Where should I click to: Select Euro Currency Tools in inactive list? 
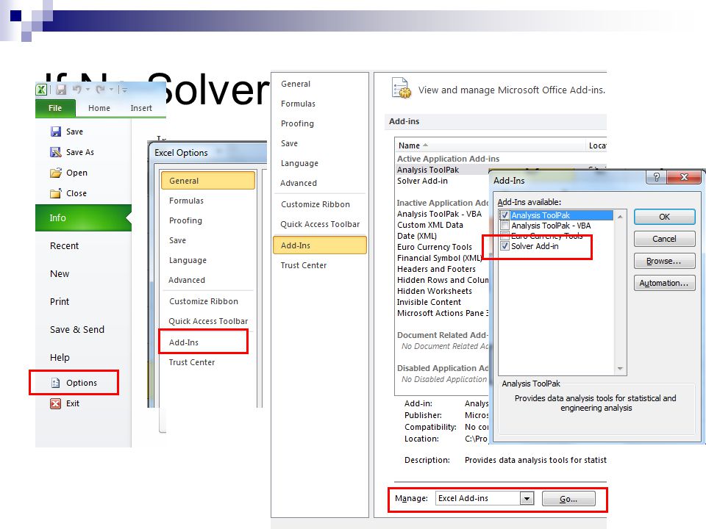435,247
